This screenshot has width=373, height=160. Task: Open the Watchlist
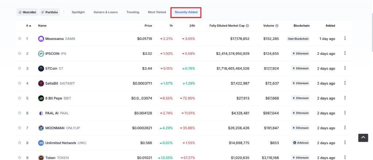pyautogui.click(x=27, y=12)
